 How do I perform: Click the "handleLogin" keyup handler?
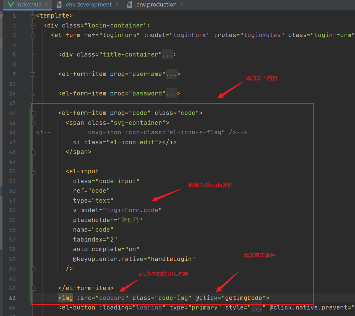(171, 259)
